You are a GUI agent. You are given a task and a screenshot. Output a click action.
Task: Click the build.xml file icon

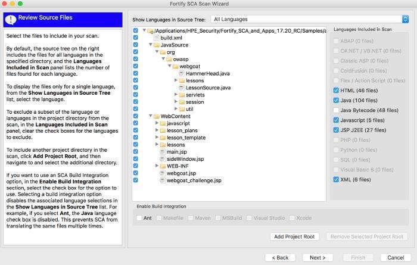tap(157, 38)
